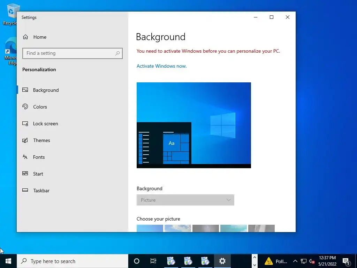Switch to the second installer disc taskbar app
The height and width of the screenshot is (268, 357).
pyautogui.click(x=188, y=261)
